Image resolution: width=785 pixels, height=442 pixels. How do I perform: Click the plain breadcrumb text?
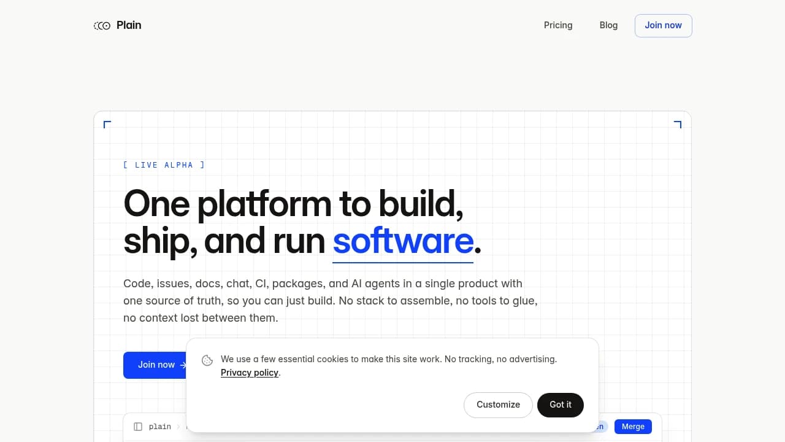160,427
